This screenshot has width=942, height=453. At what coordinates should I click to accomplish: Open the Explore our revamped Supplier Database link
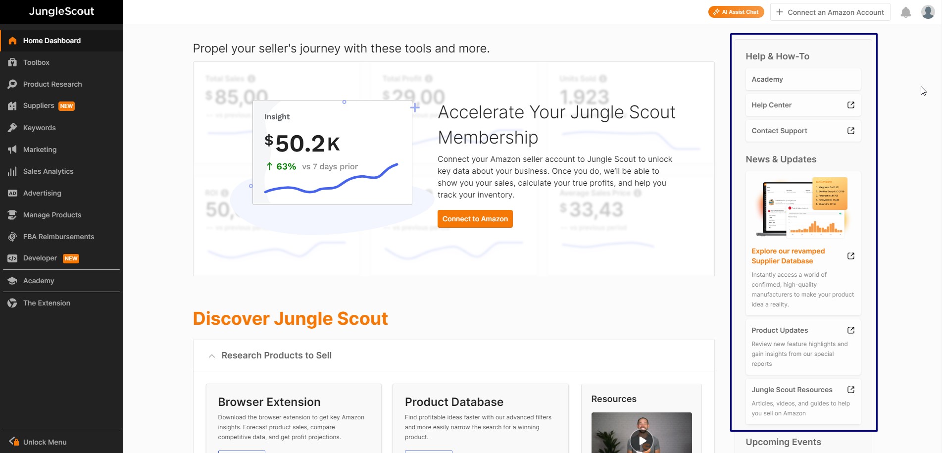click(788, 256)
